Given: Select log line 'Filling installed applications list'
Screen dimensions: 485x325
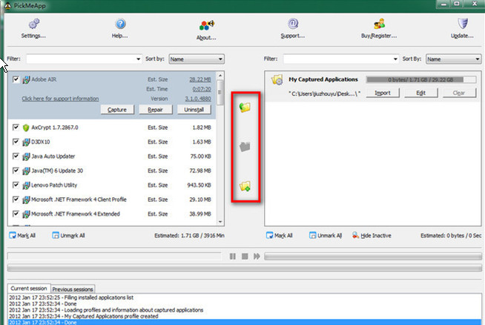Looking at the screenshot, I should click(x=71, y=298).
